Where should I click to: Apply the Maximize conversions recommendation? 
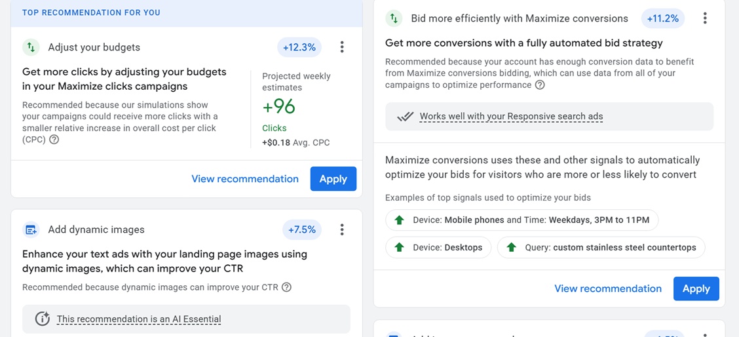[x=696, y=288]
